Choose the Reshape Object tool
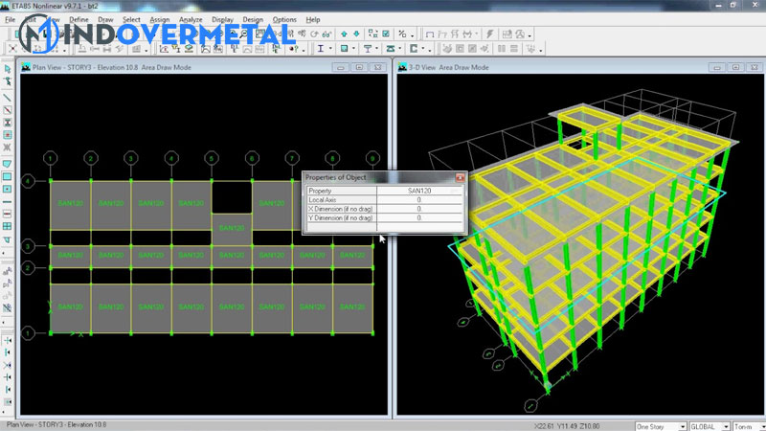This screenshot has height=431, width=766. pyautogui.click(x=8, y=82)
